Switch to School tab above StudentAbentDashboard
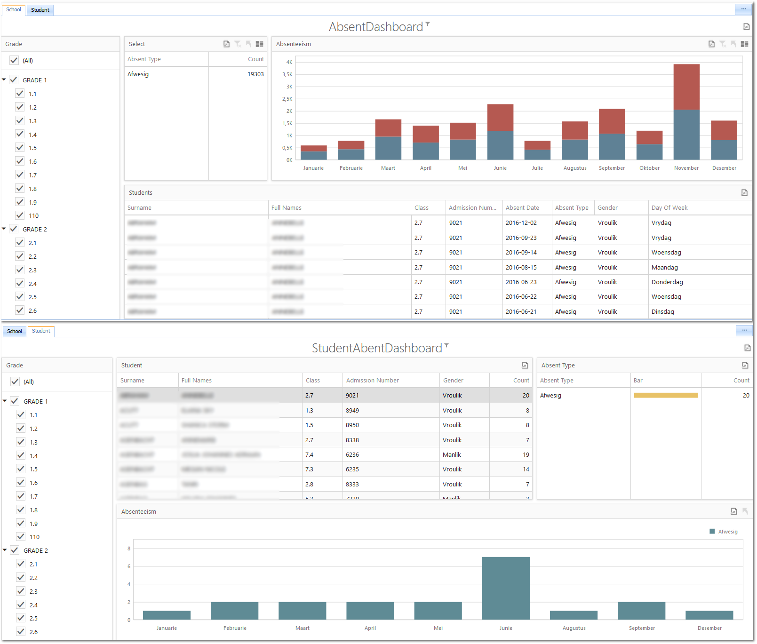The height and width of the screenshot is (644, 757). pos(15,331)
